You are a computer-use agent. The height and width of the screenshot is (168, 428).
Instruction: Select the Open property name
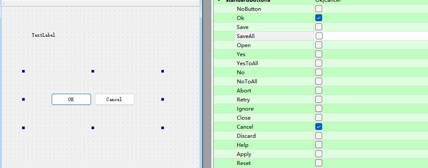click(244, 45)
